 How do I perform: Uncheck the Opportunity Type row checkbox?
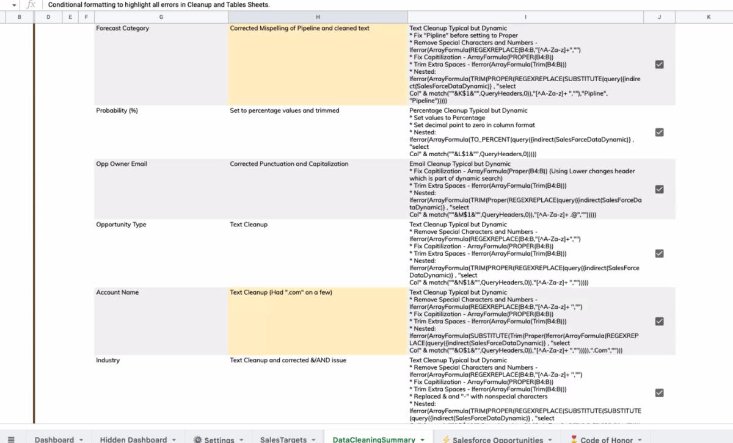click(x=659, y=253)
